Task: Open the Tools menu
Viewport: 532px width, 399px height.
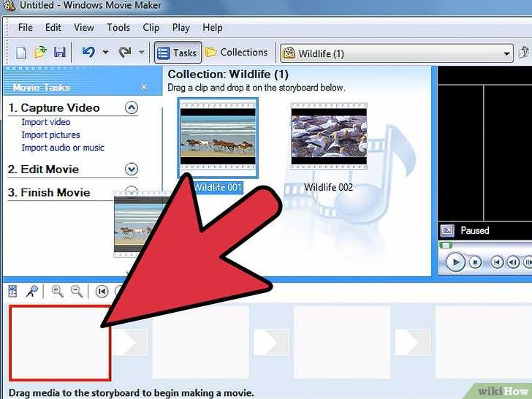Action: (118, 28)
